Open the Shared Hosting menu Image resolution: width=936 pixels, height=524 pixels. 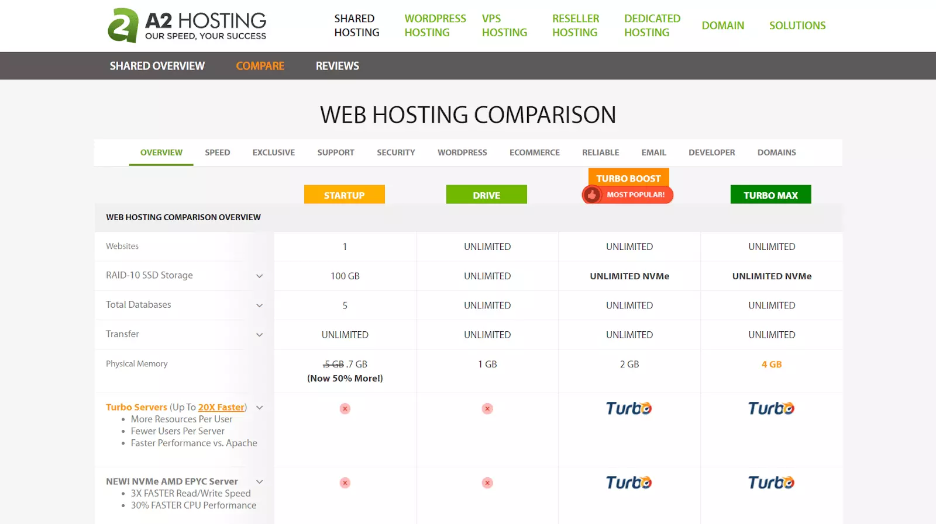(x=357, y=26)
